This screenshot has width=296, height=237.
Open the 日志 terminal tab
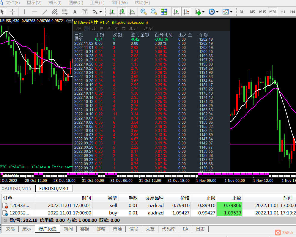pyautogui.click(x=200, y=229)
